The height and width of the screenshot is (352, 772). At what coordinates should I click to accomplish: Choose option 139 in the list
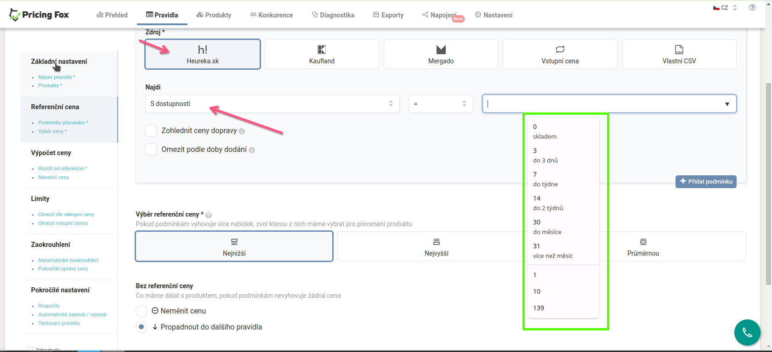(563, 308)
